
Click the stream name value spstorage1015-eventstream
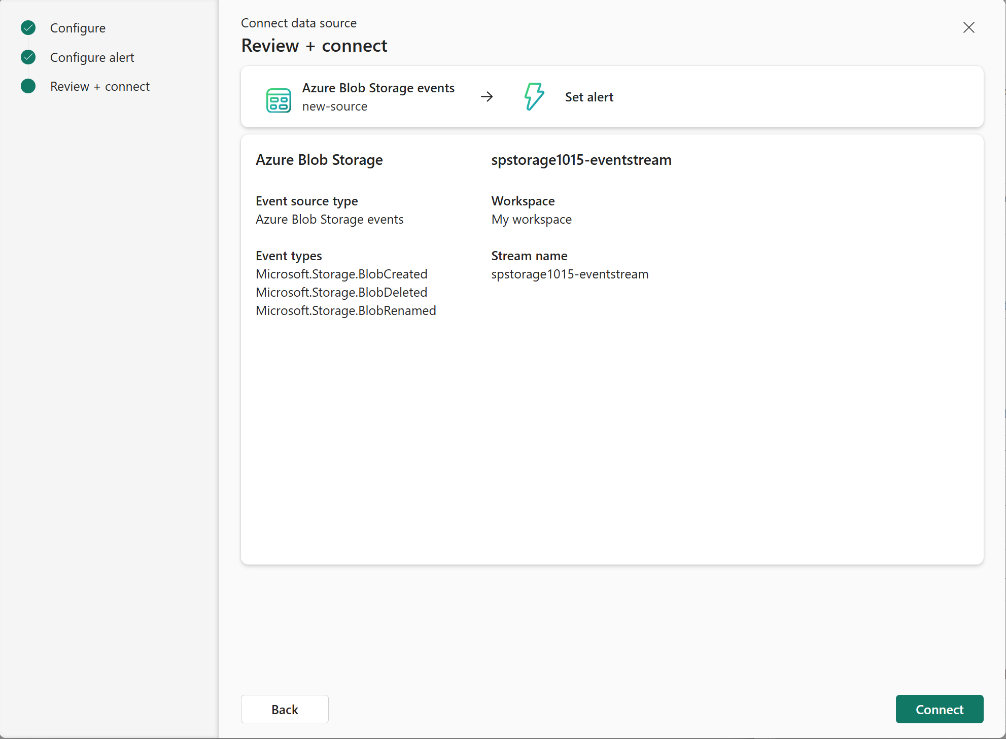(569, 274)
